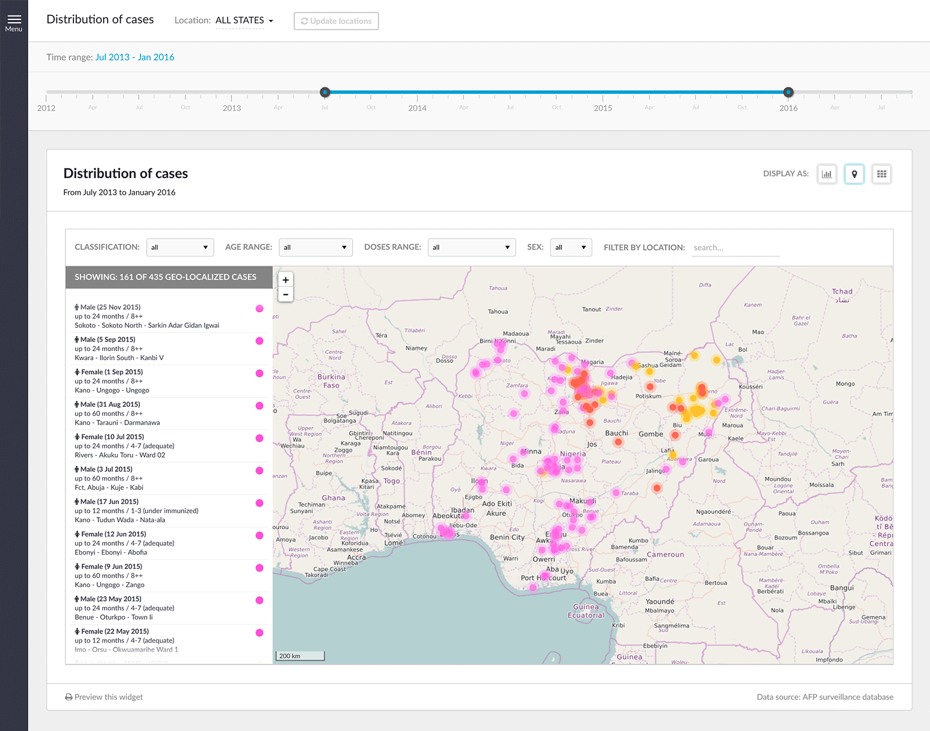
Task: Zoom out on the map
Action: (x=286, y=295)
